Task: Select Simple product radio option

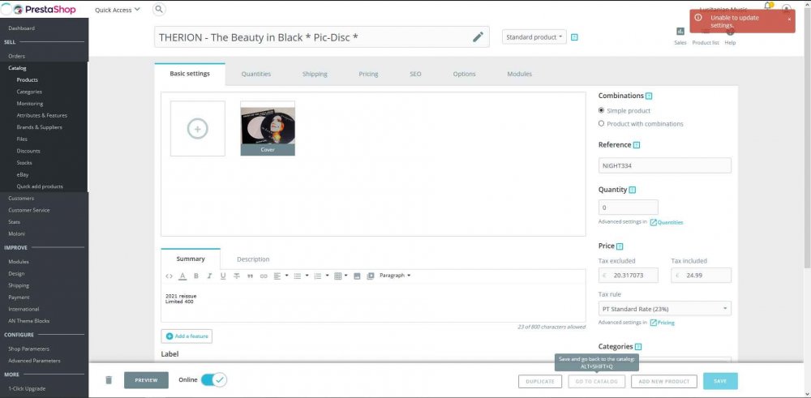Action: coord(601,110)
